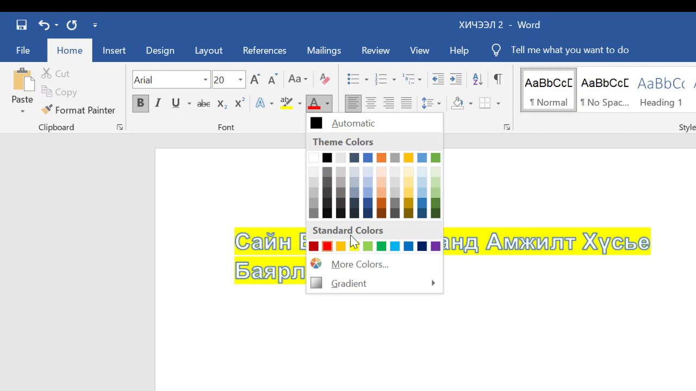Open the File tab

(23, 51)
